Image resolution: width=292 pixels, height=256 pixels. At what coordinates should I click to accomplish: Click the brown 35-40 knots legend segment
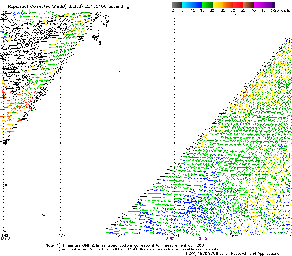point(249,5)
